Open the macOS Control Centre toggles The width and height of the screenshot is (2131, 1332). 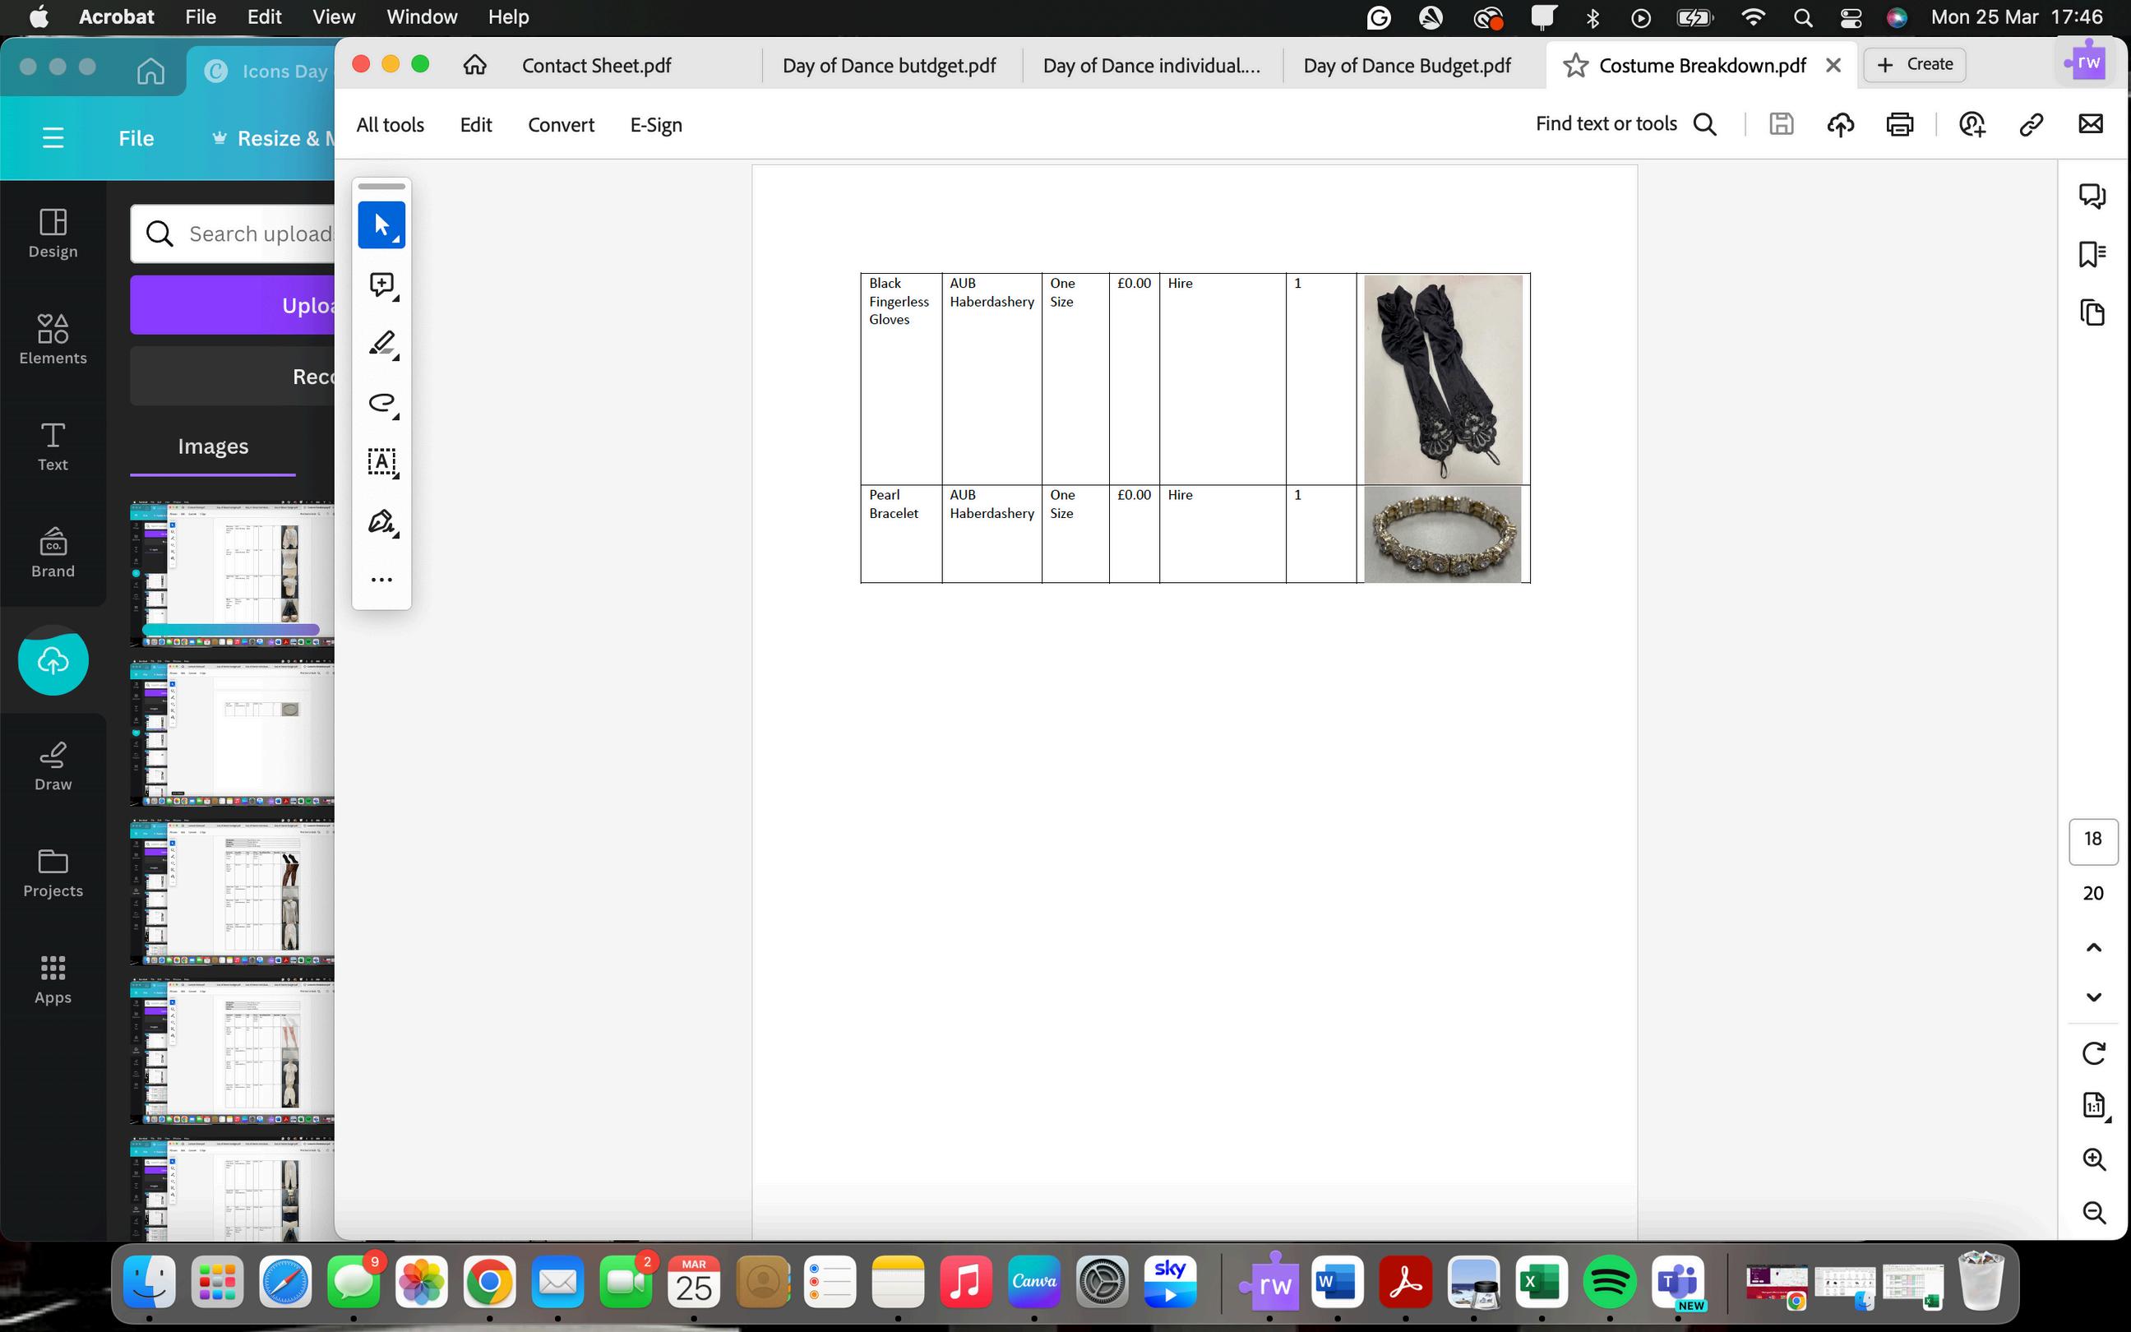(1850, 17)
